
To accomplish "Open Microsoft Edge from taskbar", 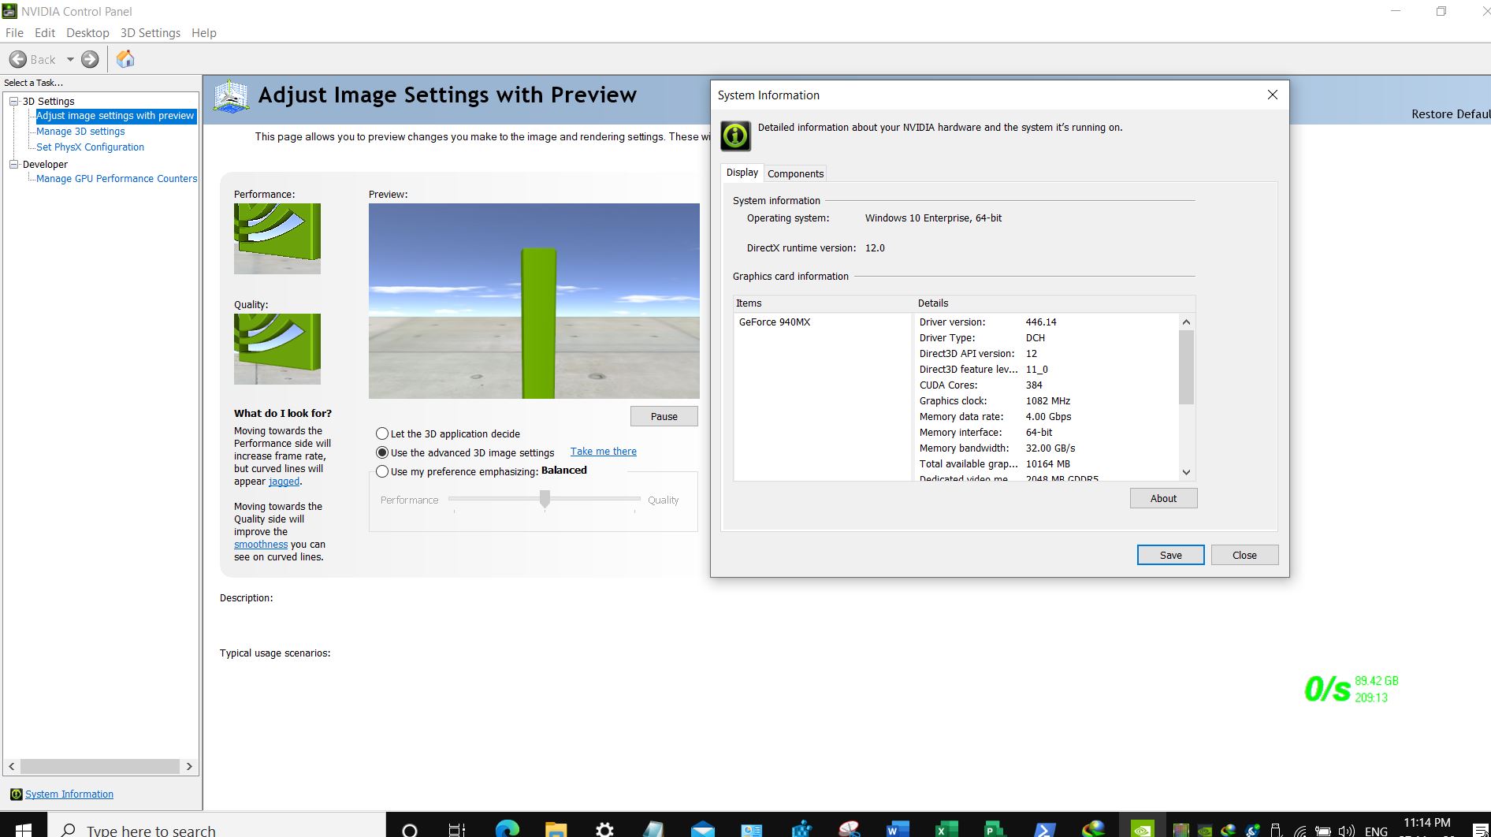I will pos(507,829).
